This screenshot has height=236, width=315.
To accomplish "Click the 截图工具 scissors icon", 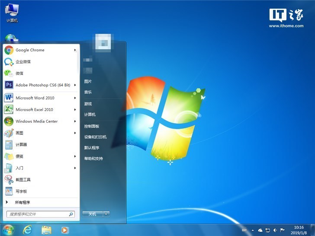I will point(9,180).
